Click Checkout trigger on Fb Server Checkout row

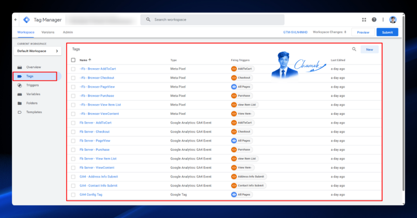pos(242,132)
